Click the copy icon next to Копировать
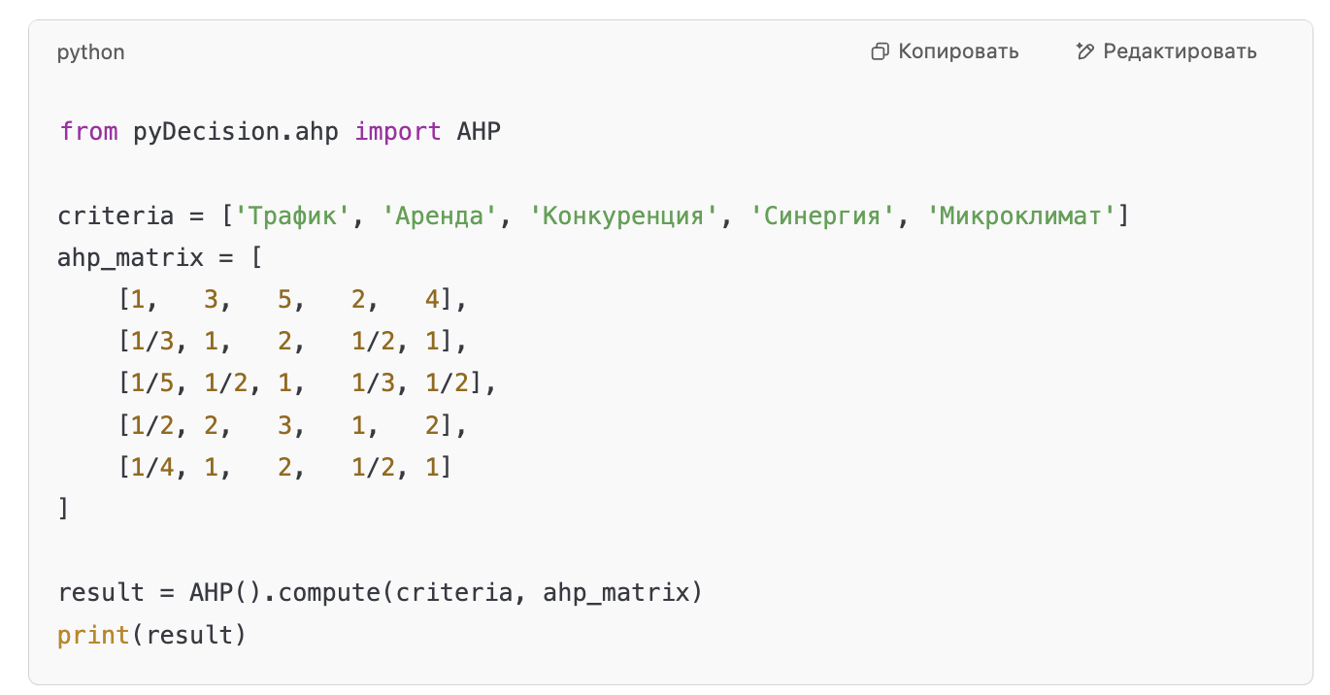Image resolution: width=1330 pixels, height=695 pixels. pos(880,51)
